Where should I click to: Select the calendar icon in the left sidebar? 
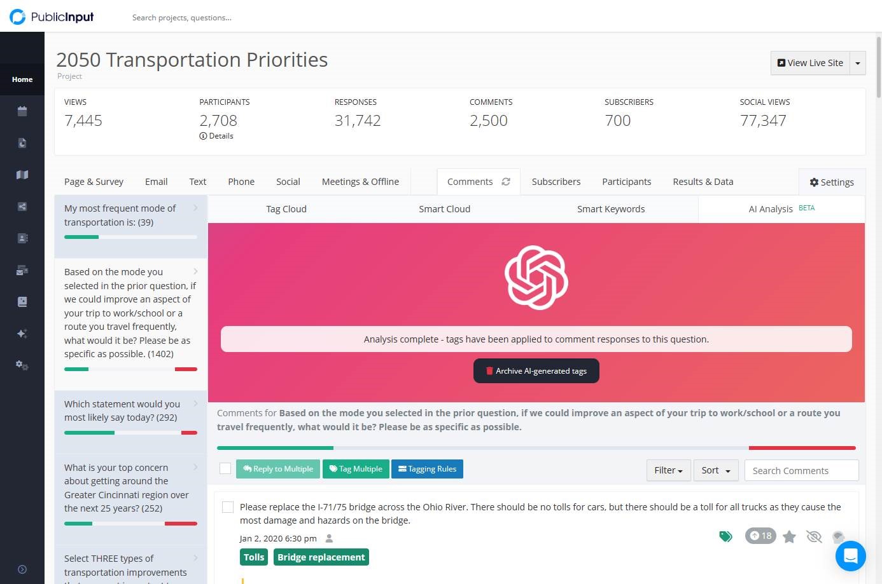click(22, 111)
